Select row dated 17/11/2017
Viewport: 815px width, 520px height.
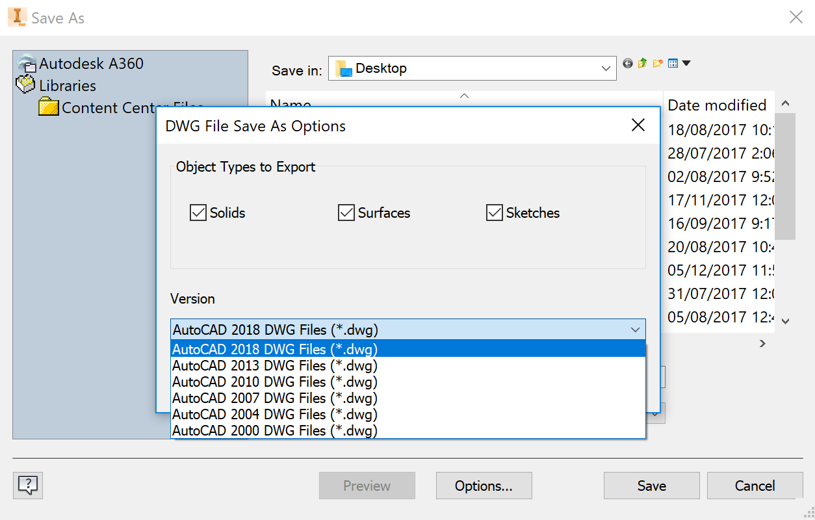tap(719, 200)
